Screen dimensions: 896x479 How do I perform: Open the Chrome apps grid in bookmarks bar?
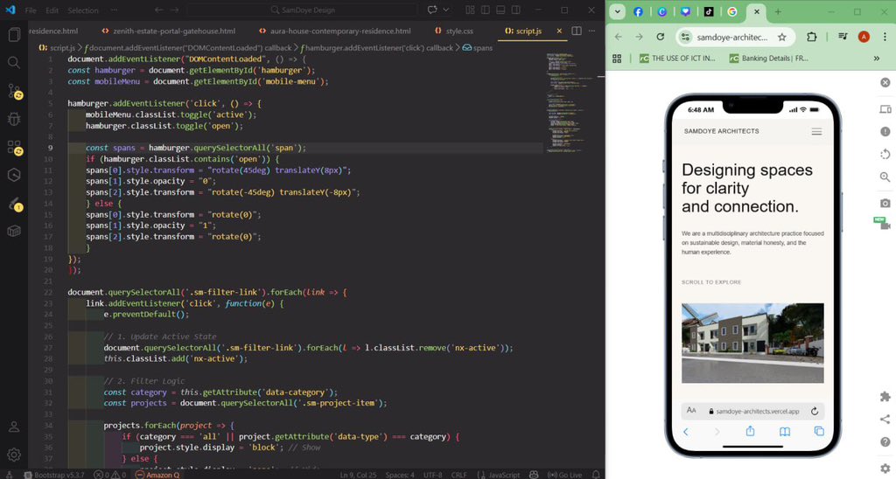(x=617, y=59)
